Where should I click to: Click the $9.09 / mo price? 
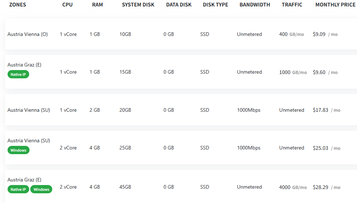pos(325,34)
